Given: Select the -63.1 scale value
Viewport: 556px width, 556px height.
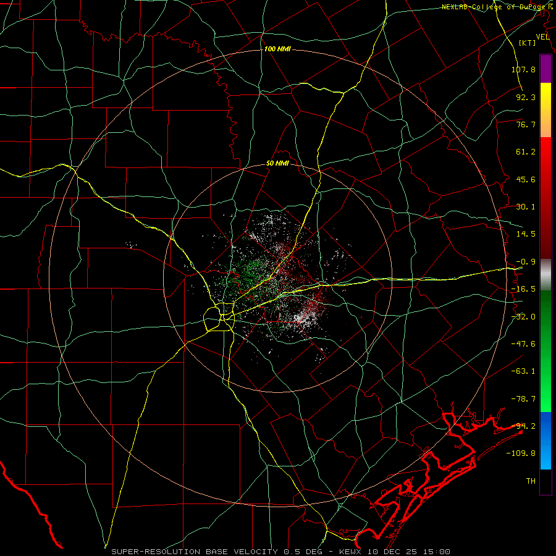Looking at the screenshot, I should [523, 371].
